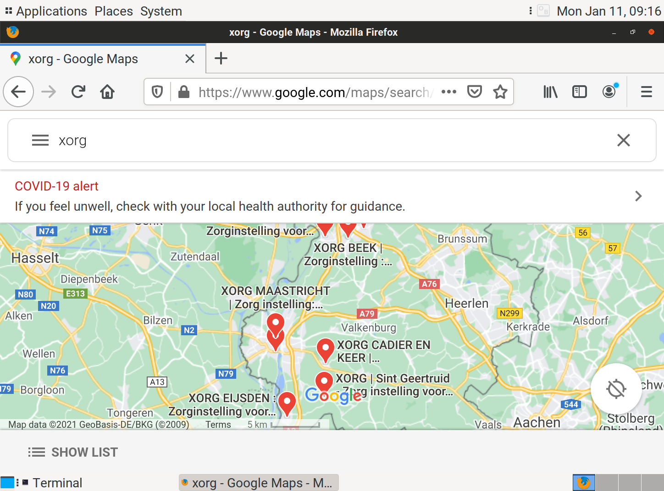Viewport: 664px width, 491px height.
Task: Click the Tongeren label on map
Action: [x=130, y=413]
